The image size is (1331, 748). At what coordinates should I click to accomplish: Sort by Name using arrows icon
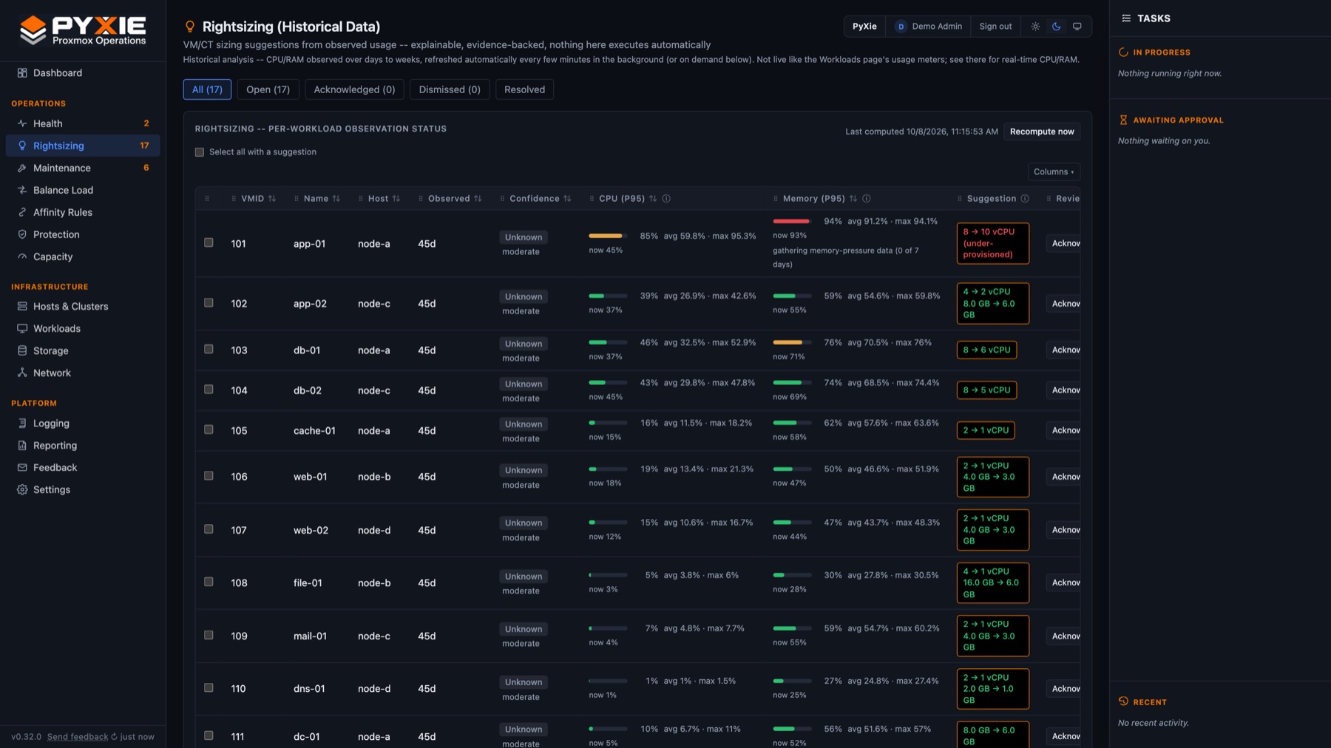click(x=336, y=199)
